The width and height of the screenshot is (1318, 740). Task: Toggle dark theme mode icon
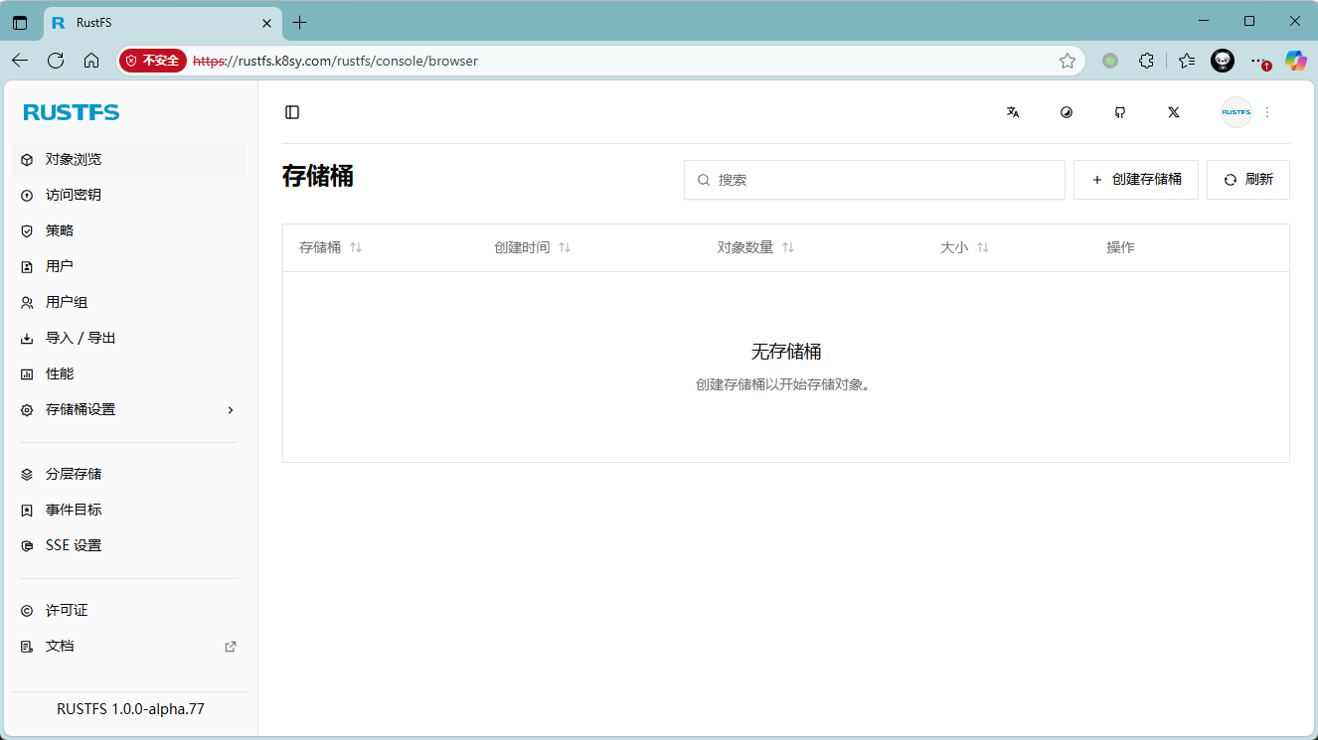1067,112
